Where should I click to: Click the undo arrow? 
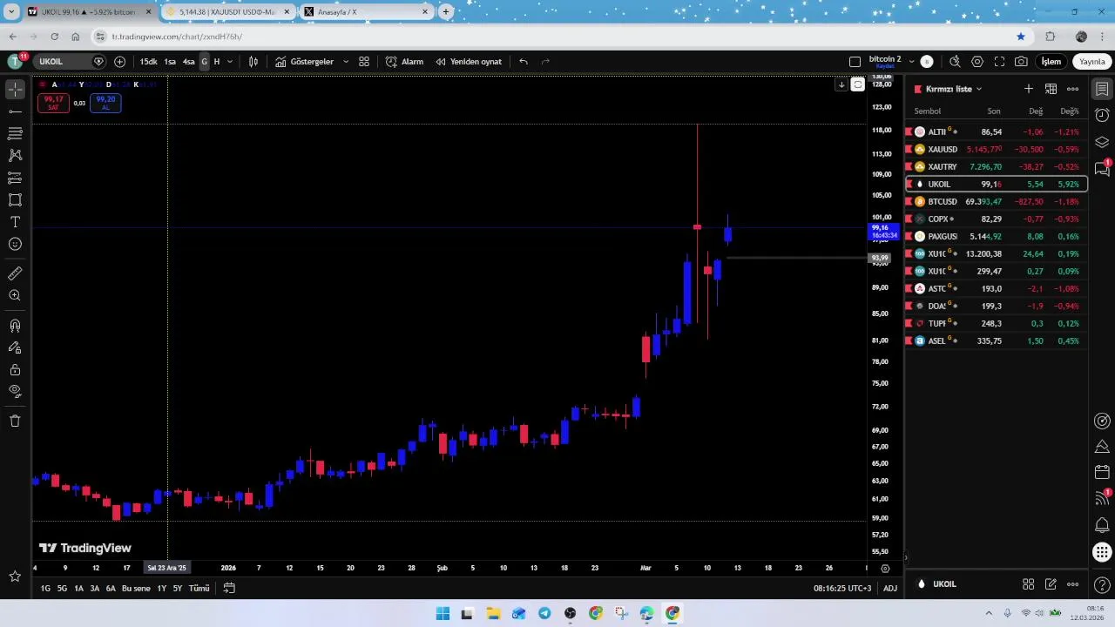[524, 62]
